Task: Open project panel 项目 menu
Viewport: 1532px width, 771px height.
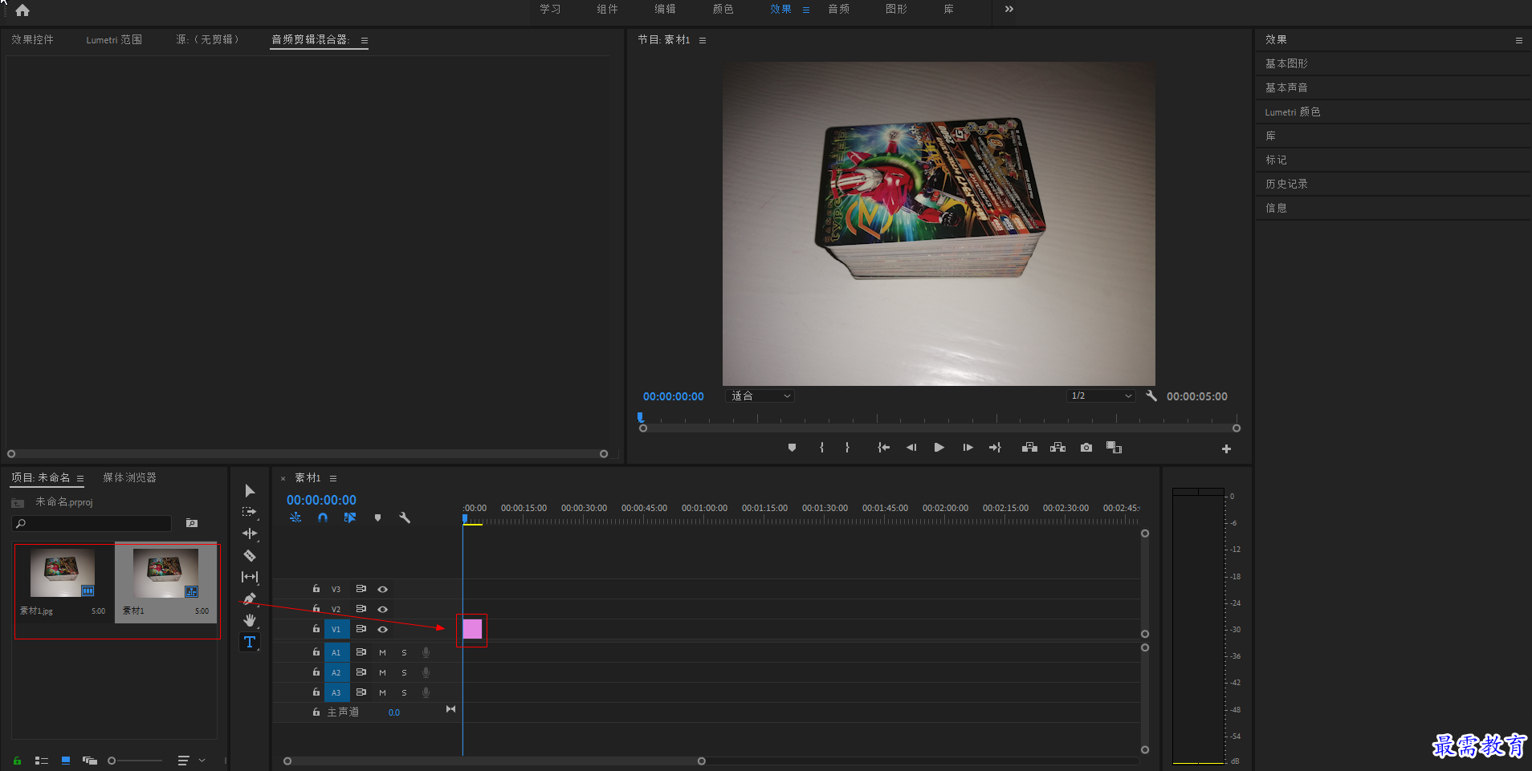Action: point(80,478)
